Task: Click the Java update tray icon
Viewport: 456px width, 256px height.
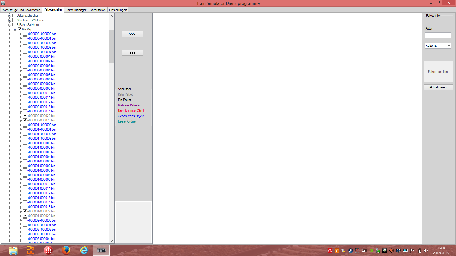Action: point(337,251)
